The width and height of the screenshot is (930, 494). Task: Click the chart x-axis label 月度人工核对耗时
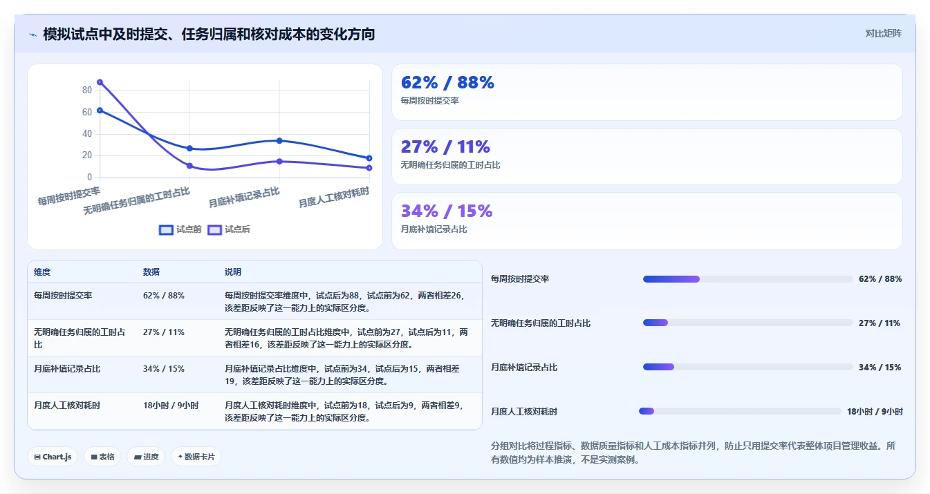coord(334,198)
